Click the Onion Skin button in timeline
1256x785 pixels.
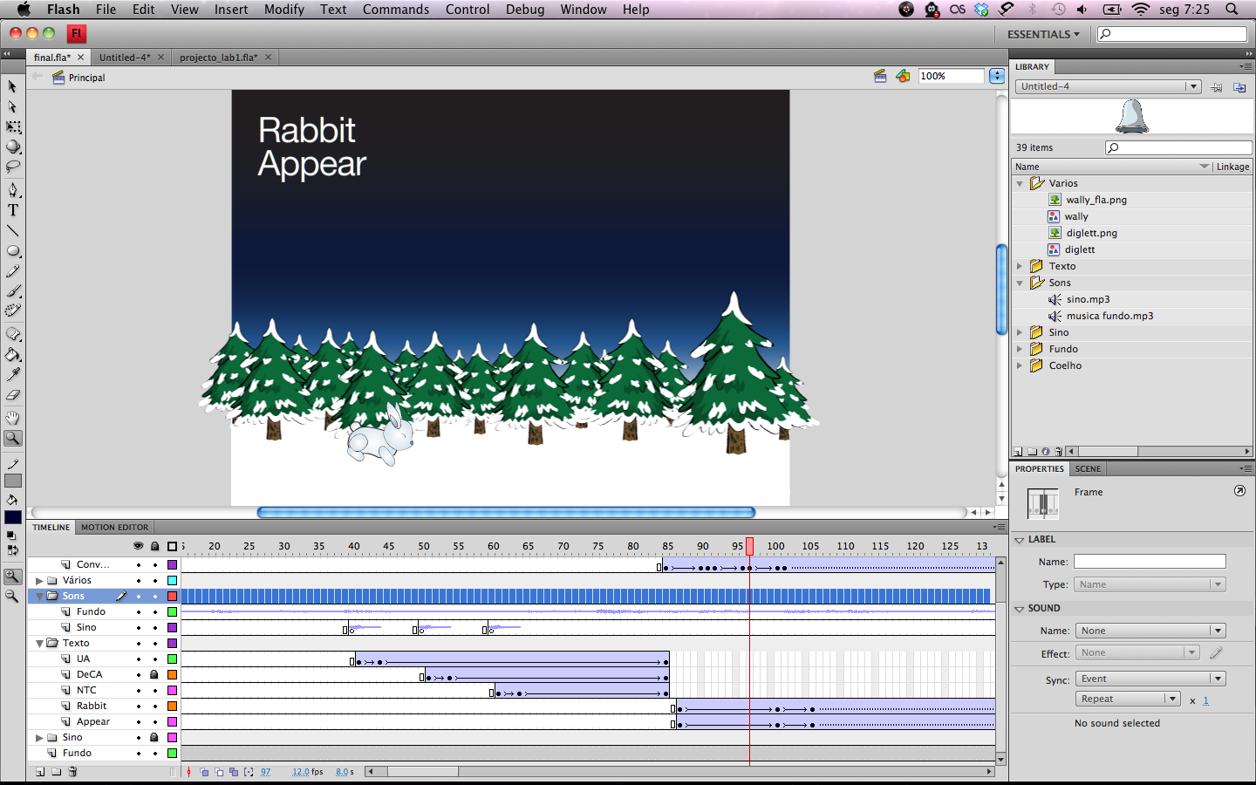coord(204,772)
